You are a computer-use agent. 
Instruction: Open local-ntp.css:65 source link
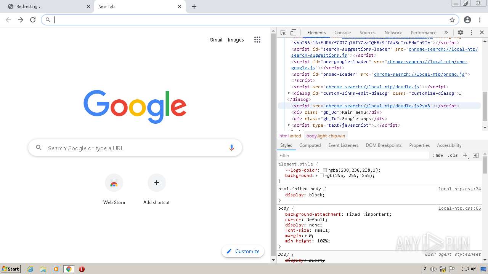tap(459, 208)
